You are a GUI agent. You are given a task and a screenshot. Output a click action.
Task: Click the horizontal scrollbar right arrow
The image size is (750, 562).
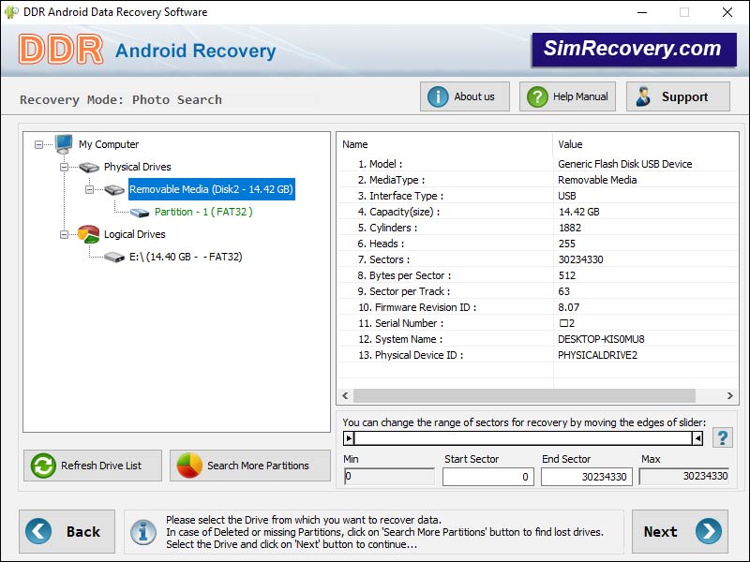tap(730, 395)
